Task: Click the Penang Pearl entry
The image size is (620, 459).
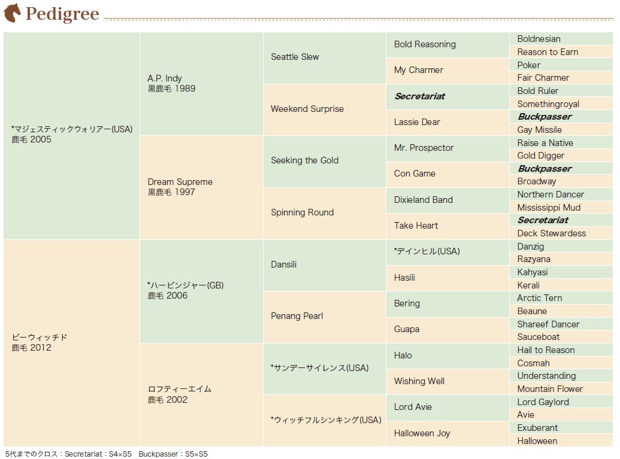Action: 324,317
